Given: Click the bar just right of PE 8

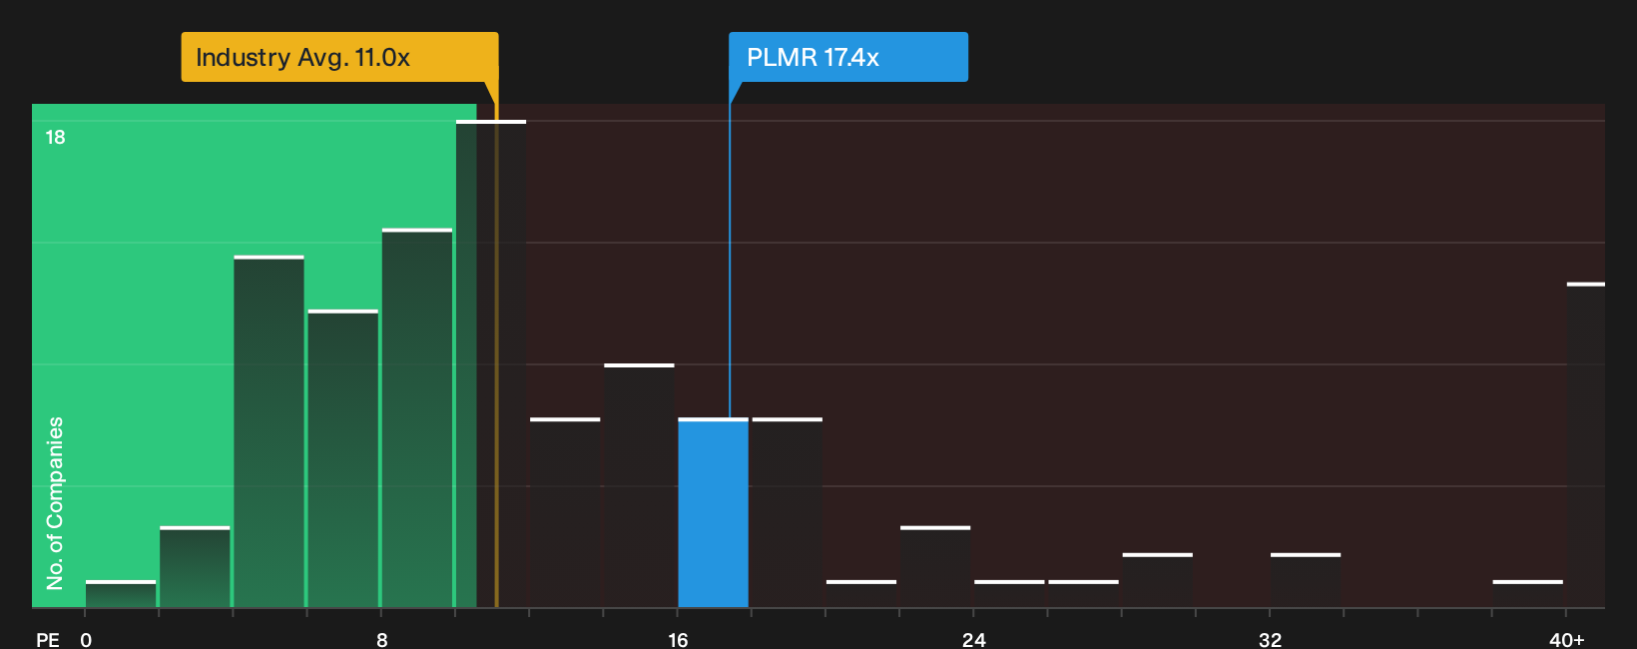Looking at the screenshot, I should pos(417,417).
